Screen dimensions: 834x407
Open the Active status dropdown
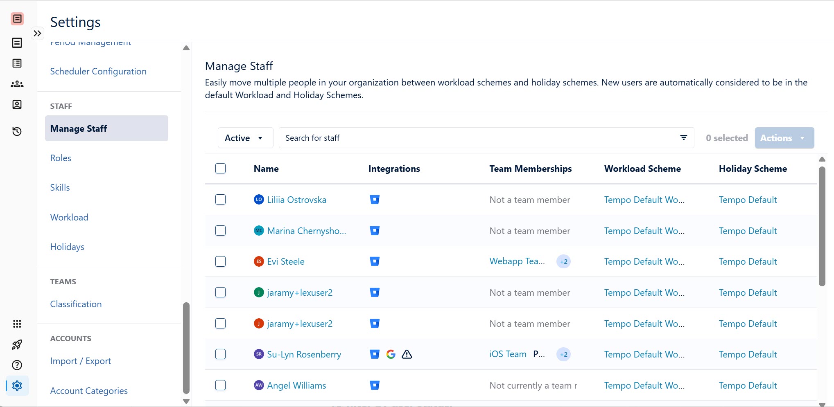pos(244,137)
